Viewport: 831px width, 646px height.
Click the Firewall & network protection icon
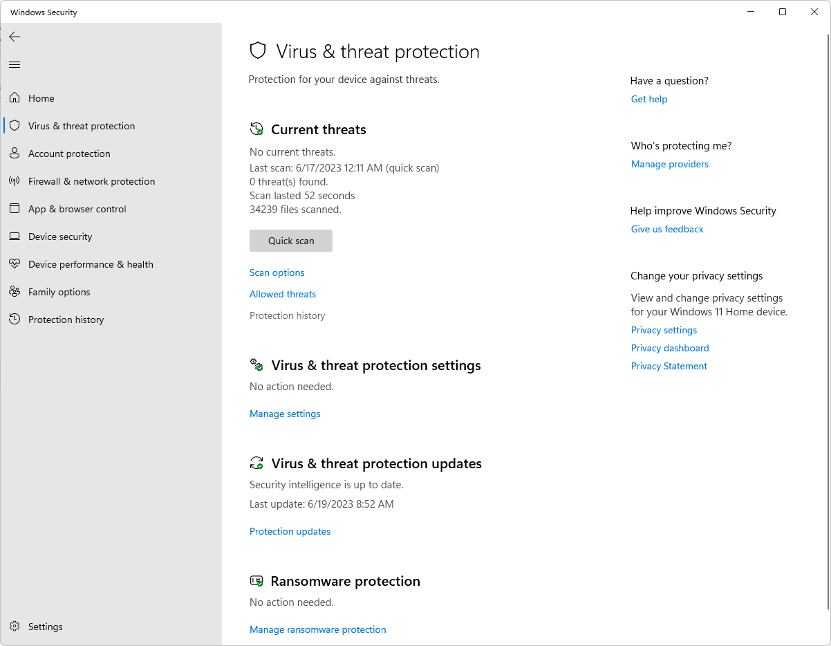15,181
